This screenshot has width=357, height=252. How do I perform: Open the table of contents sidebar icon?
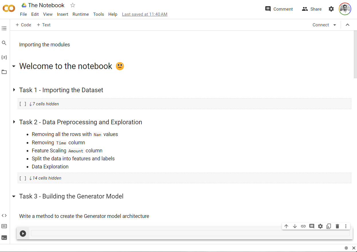click(4, 28)
